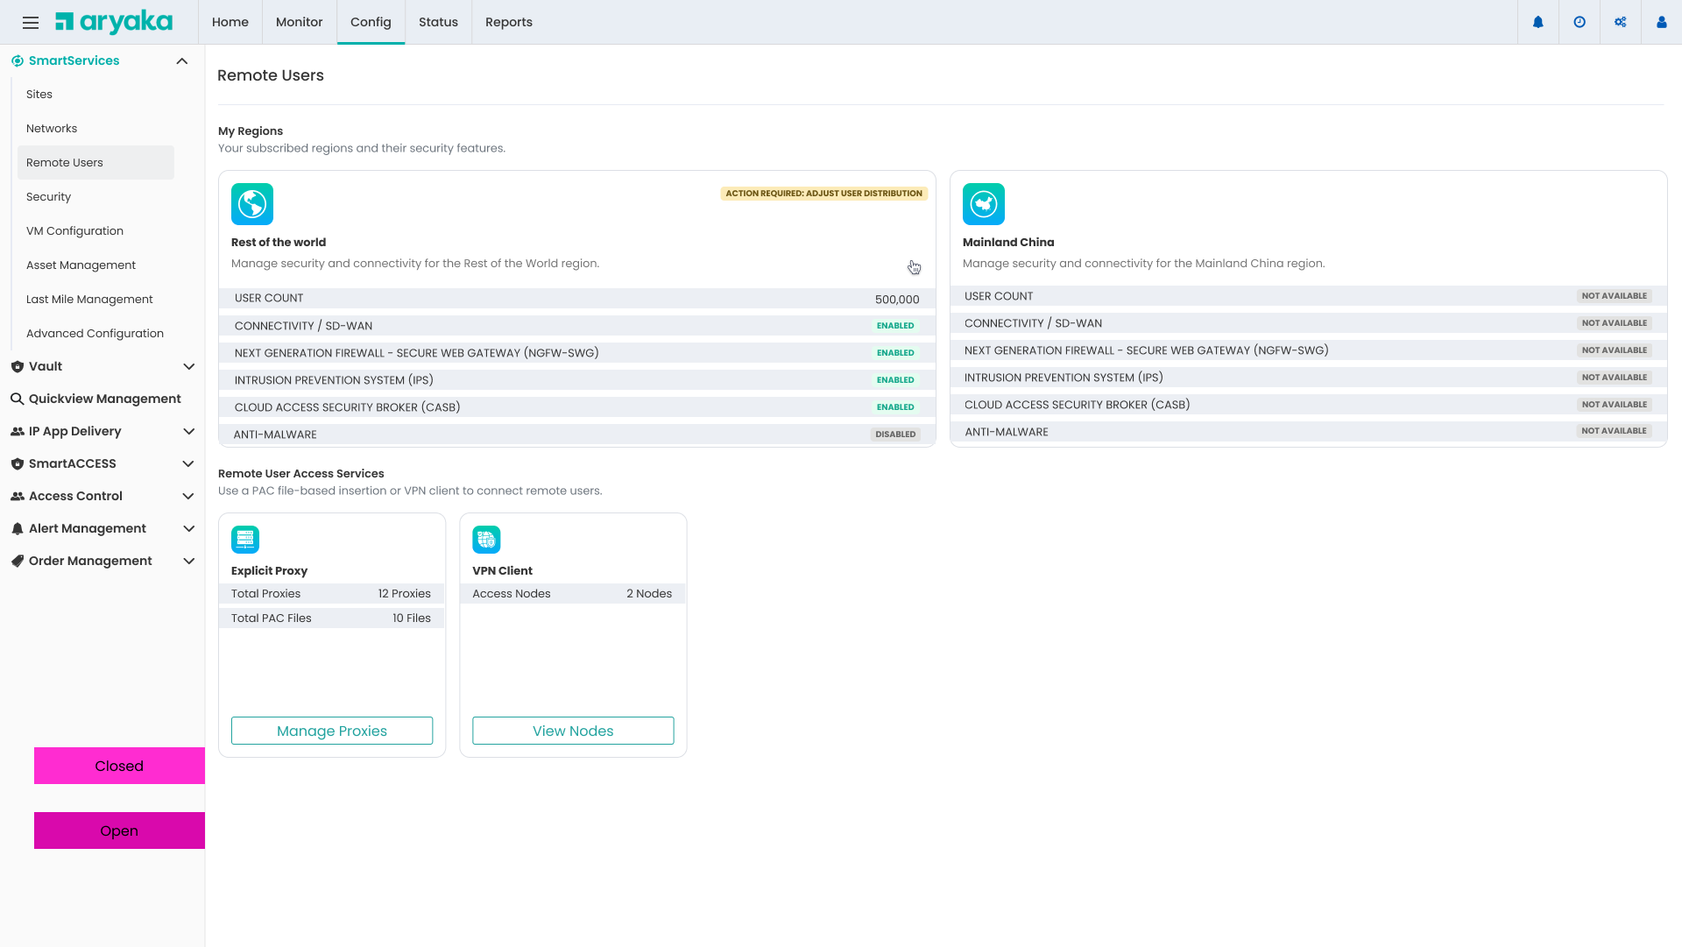The height and width of the screenshot is (947, 1682).
Task: Toggle ANTI-MALWARE from Disabled state
Action: (895, 434)
